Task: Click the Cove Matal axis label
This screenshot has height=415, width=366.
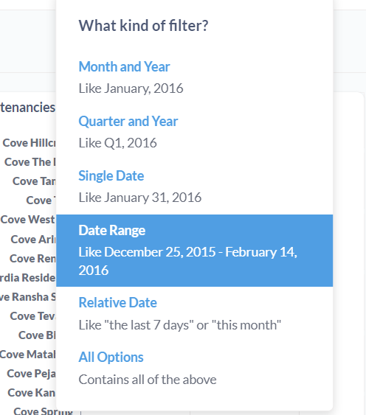Action: [27, 355]
